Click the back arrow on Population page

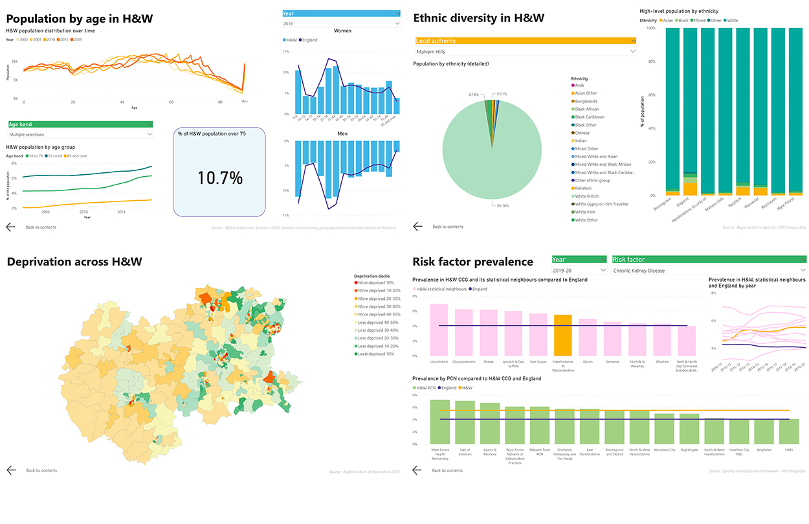[10, 227]
